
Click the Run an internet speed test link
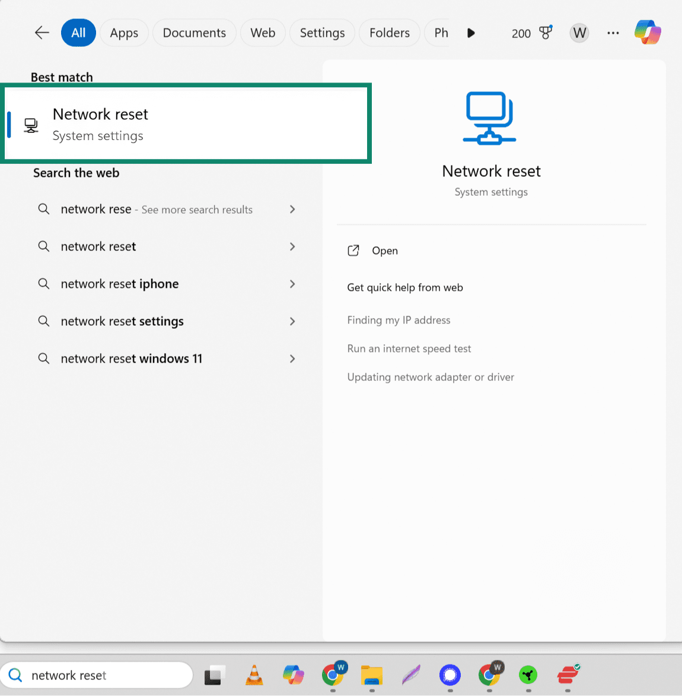click(409, 348)
